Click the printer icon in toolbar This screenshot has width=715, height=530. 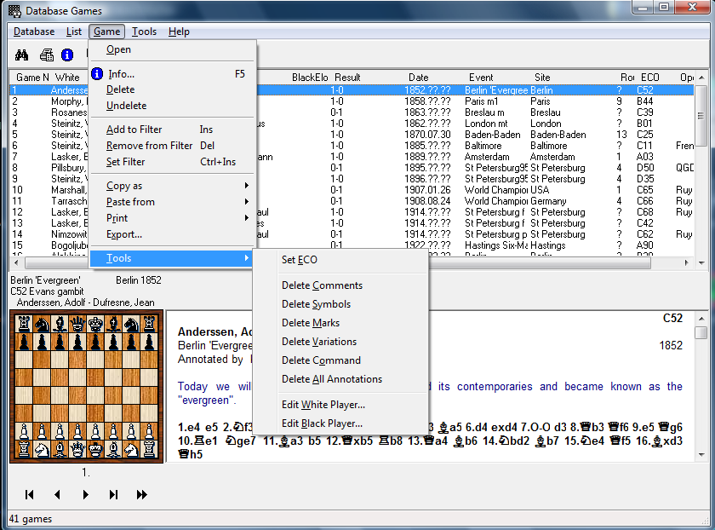[47, 55]
